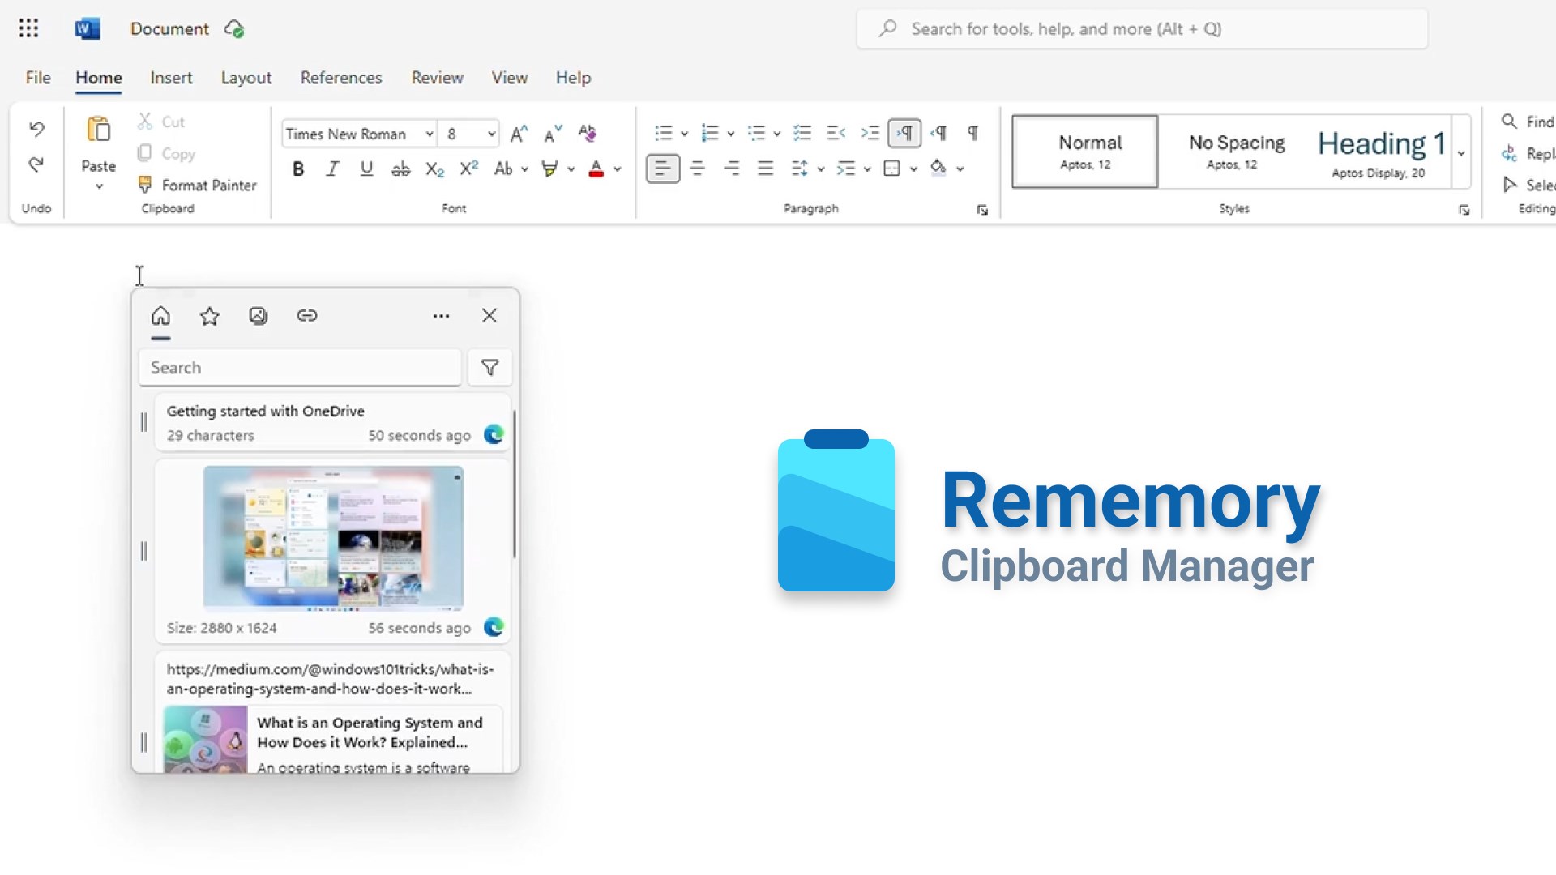Click the clear formatting icon
This screenshot has width=1556, height=875.
[588, 133]
